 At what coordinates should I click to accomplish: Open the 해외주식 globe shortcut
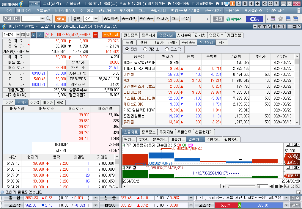(x=234, y=19)
